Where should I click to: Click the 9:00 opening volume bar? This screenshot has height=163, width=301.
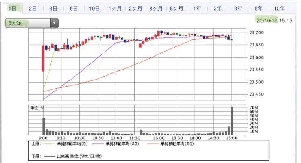click(44, 126)
